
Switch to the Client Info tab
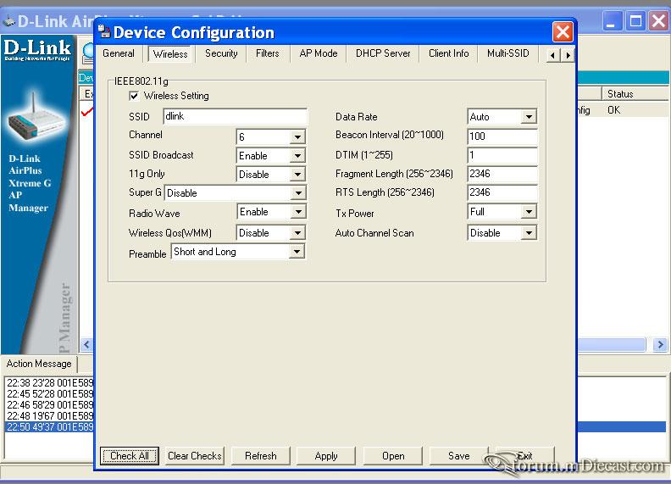click(x=448, y=53)
